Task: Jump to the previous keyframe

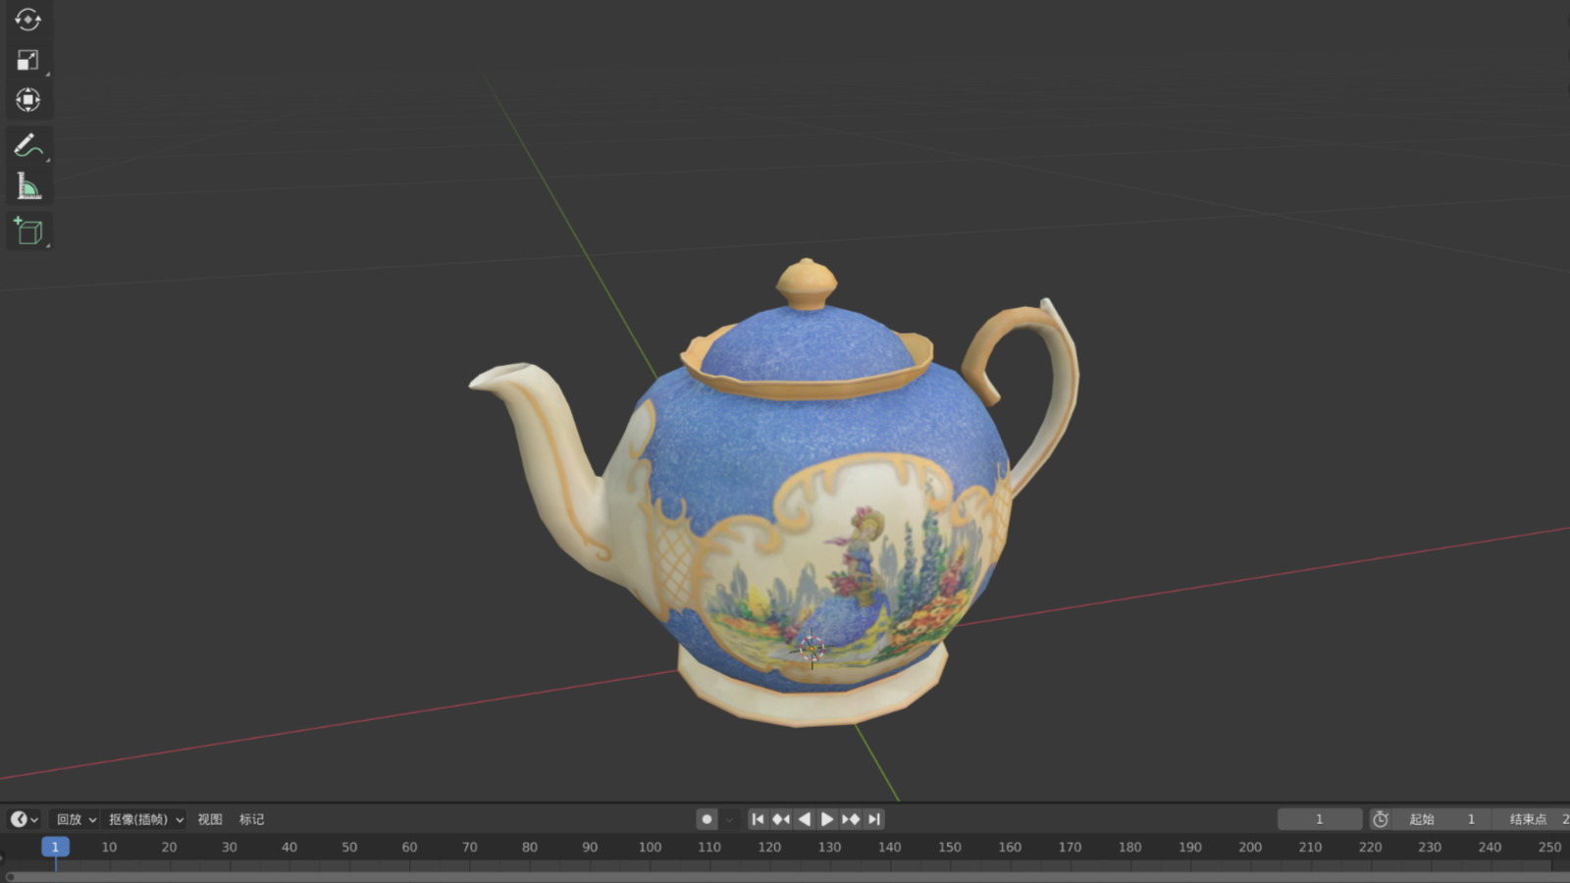Action: tap(781, 819)
